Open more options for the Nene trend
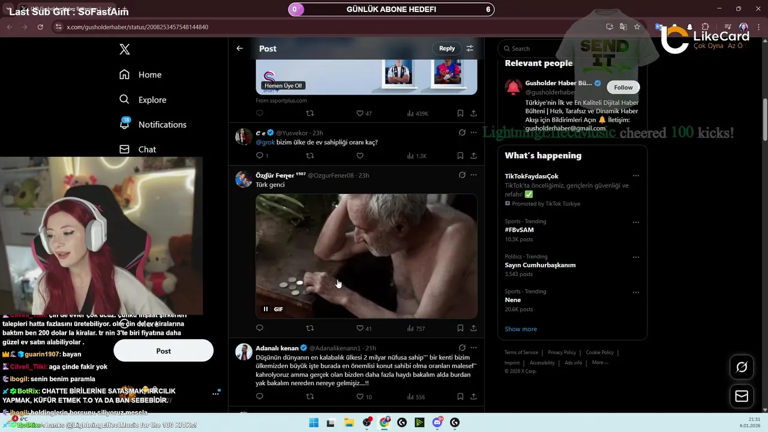The height and width of the screenshot is (432, 768). tap(636, 292)
